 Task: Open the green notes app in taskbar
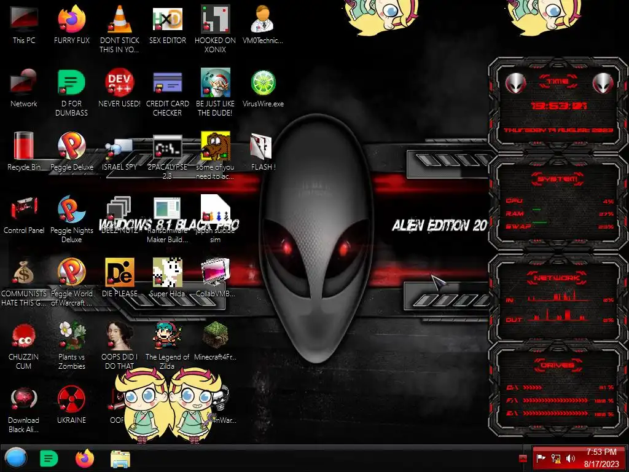(49, 458)
